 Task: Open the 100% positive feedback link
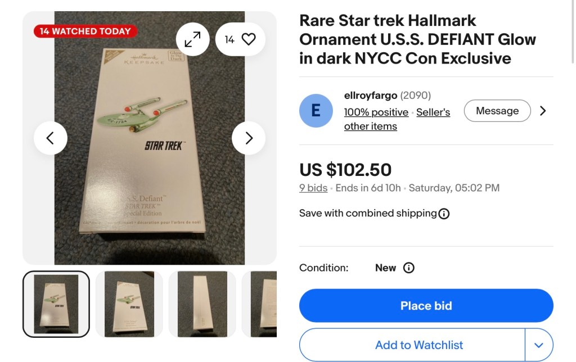tap(376, 112)
